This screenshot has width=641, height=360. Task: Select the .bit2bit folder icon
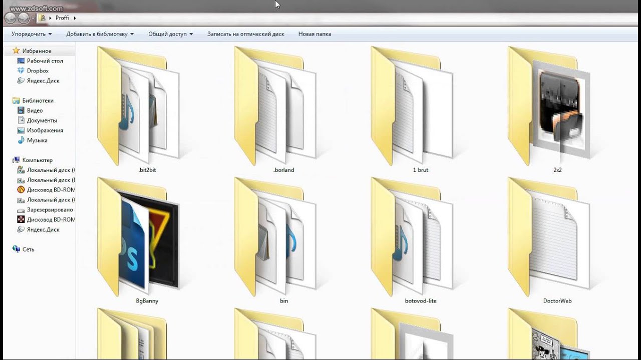pyautogui.click(x=138, y=106)
